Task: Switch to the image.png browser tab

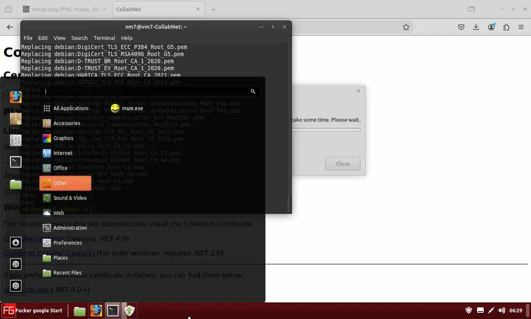Action: point(65,9)
